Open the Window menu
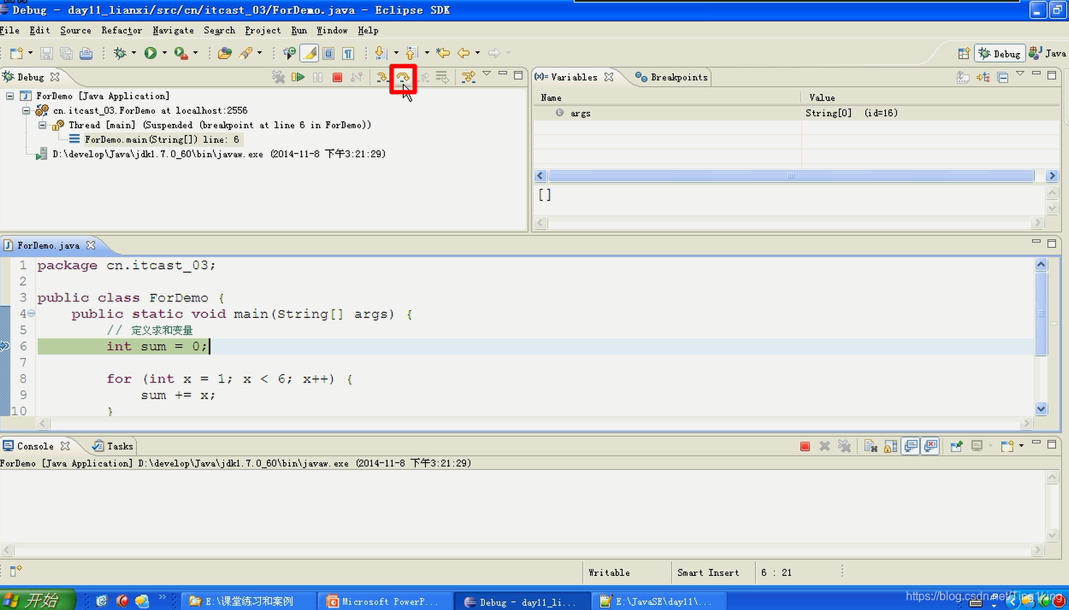Image resolution: width=1069 pixels, height=610 pixels. tap(332, 30)
